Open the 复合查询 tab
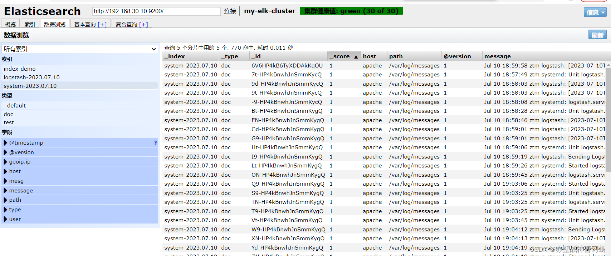This screenshot has height=256, width=611. coord(127,24)
